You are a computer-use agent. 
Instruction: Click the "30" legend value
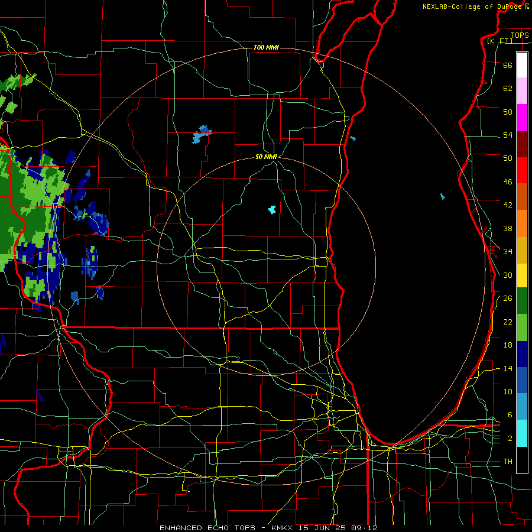(x=508, y=275)
